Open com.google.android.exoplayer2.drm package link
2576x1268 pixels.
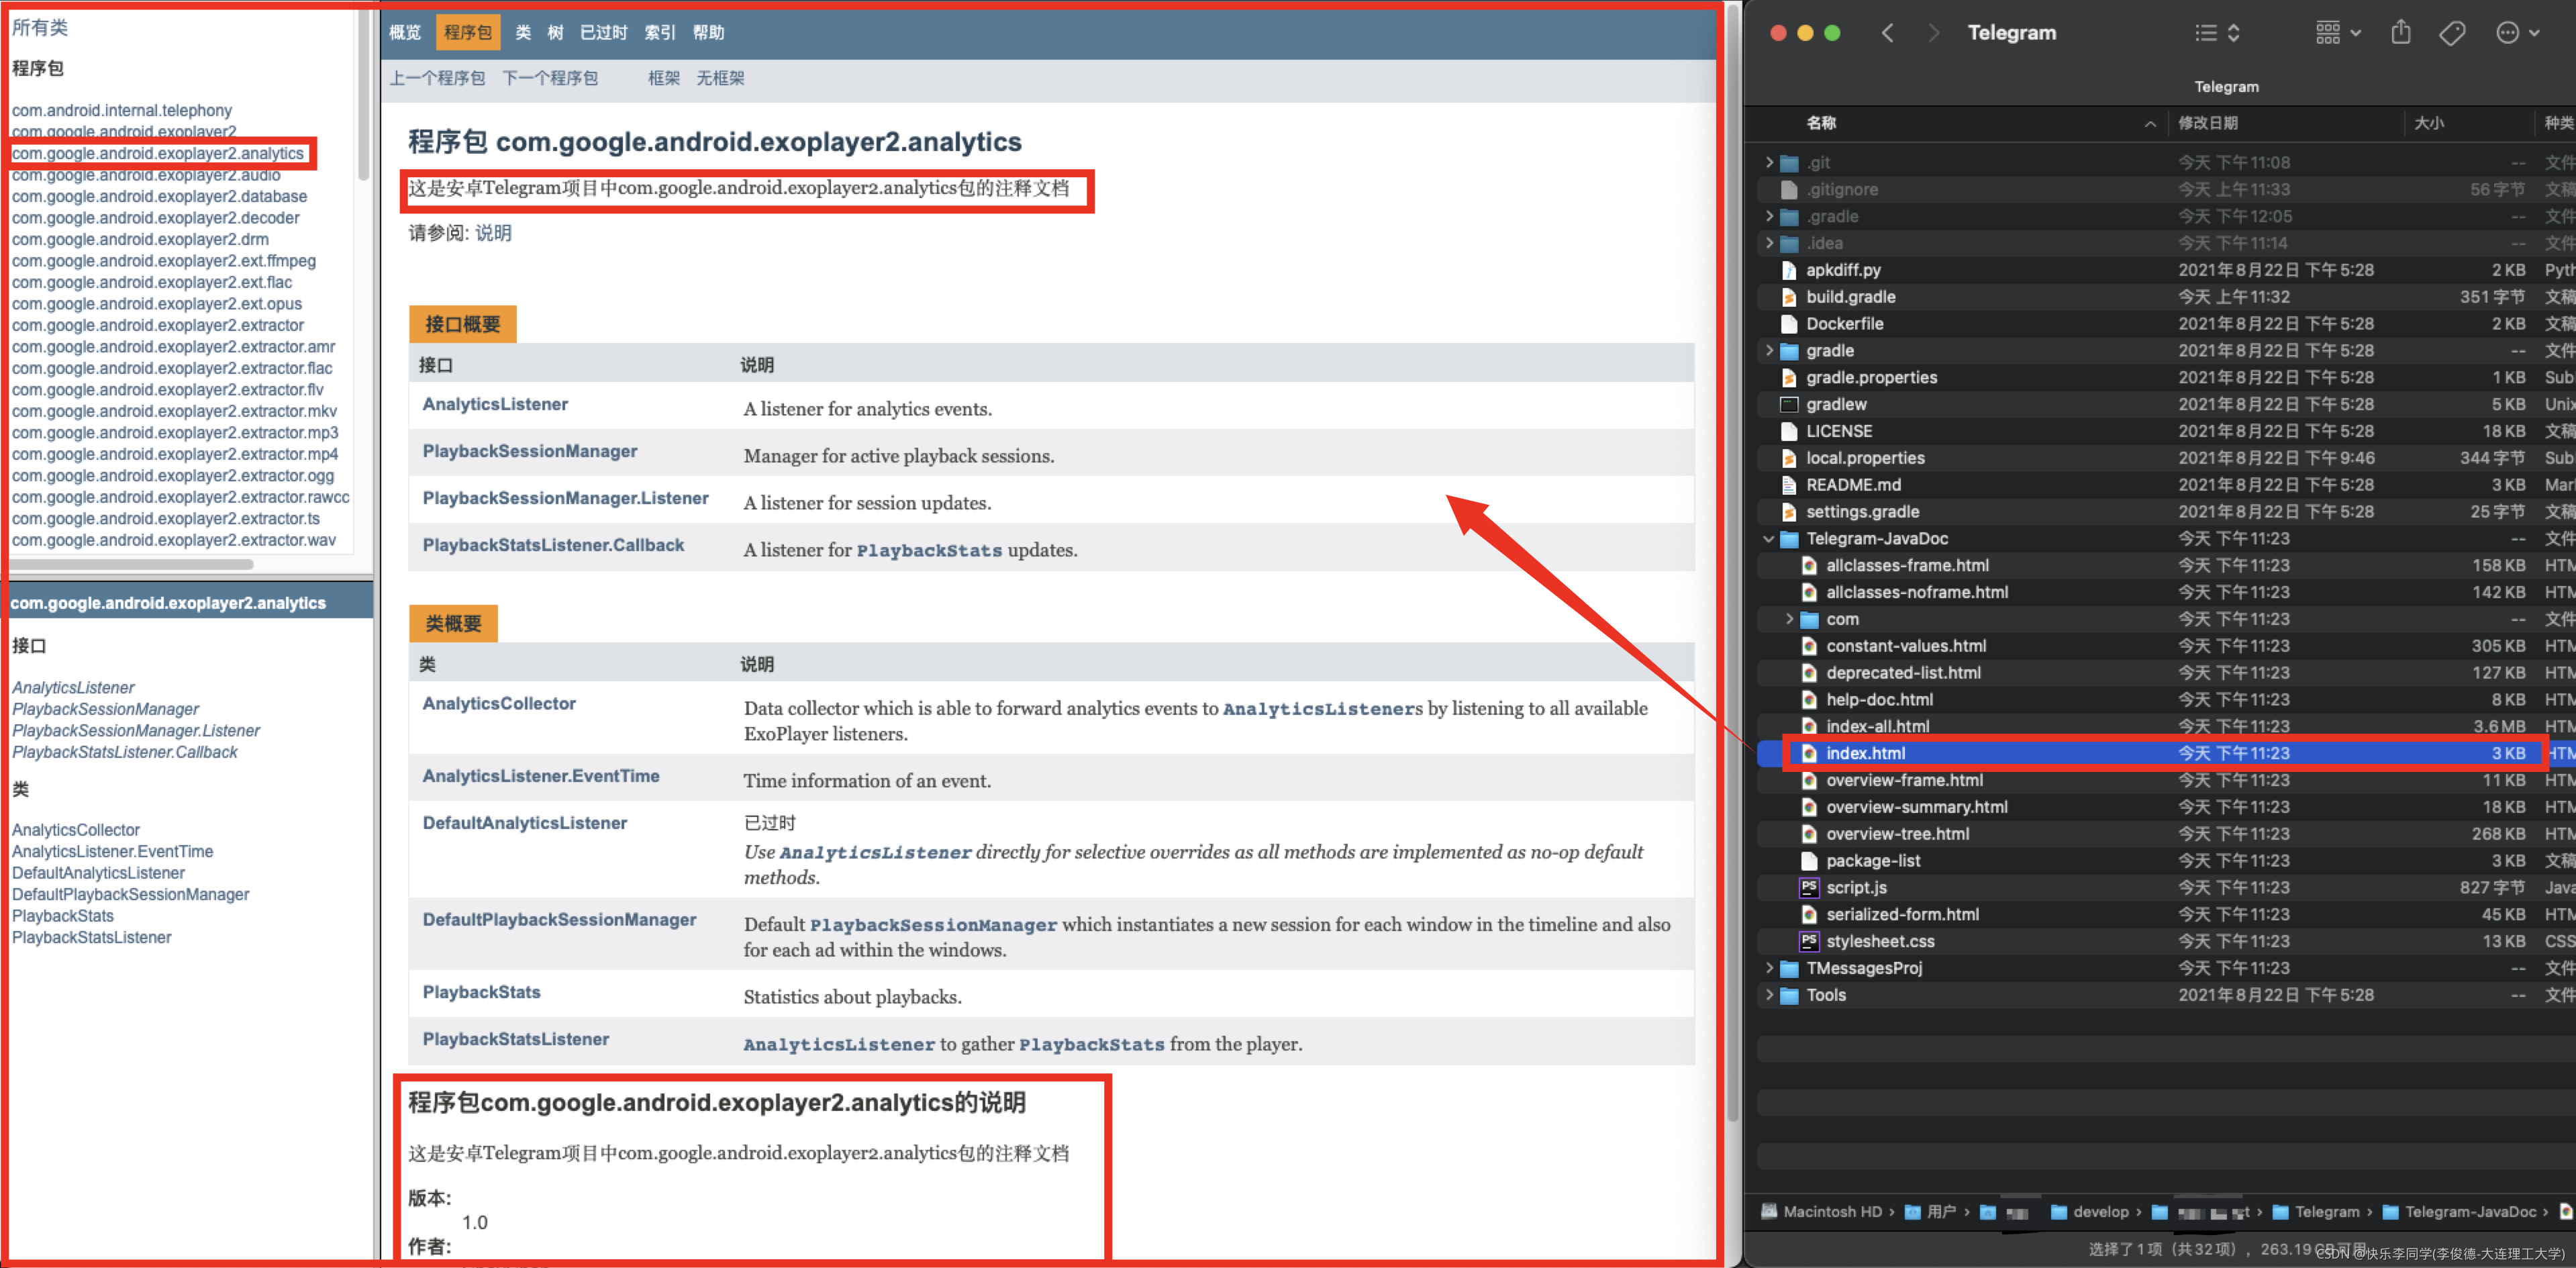[140, 239]
